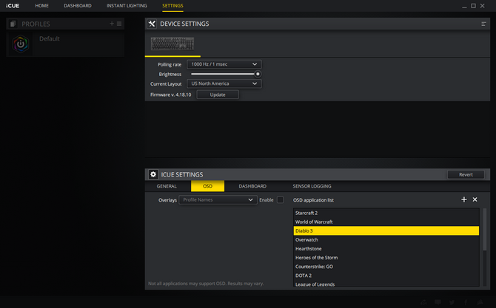Add a new profile with the plus icon
Viewport: 496px width, 308px height.
coord(112,24)
